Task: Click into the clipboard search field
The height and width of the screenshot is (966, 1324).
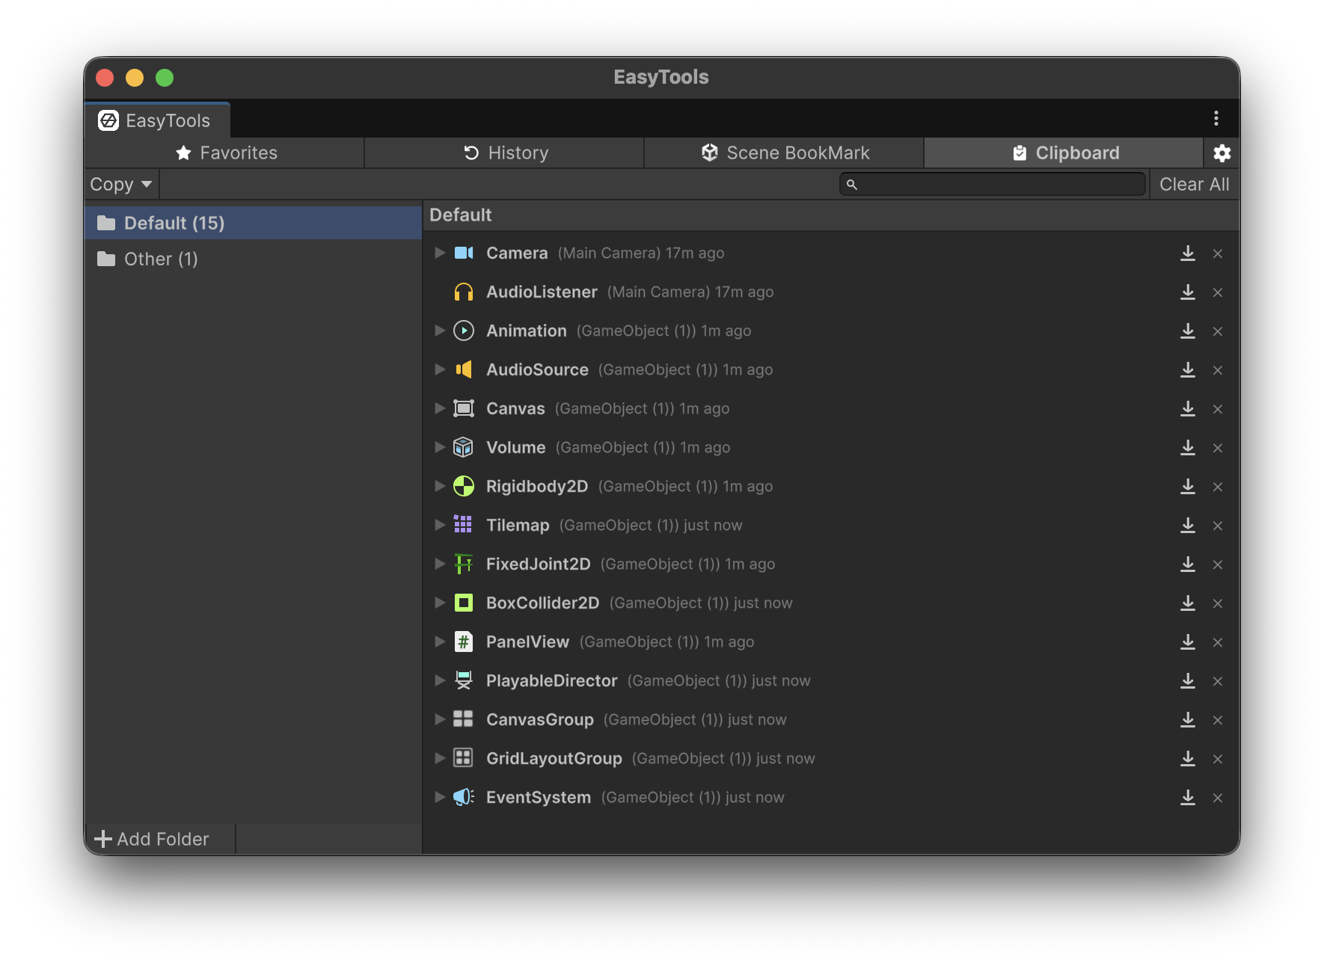Action: [x=993, y=184]
